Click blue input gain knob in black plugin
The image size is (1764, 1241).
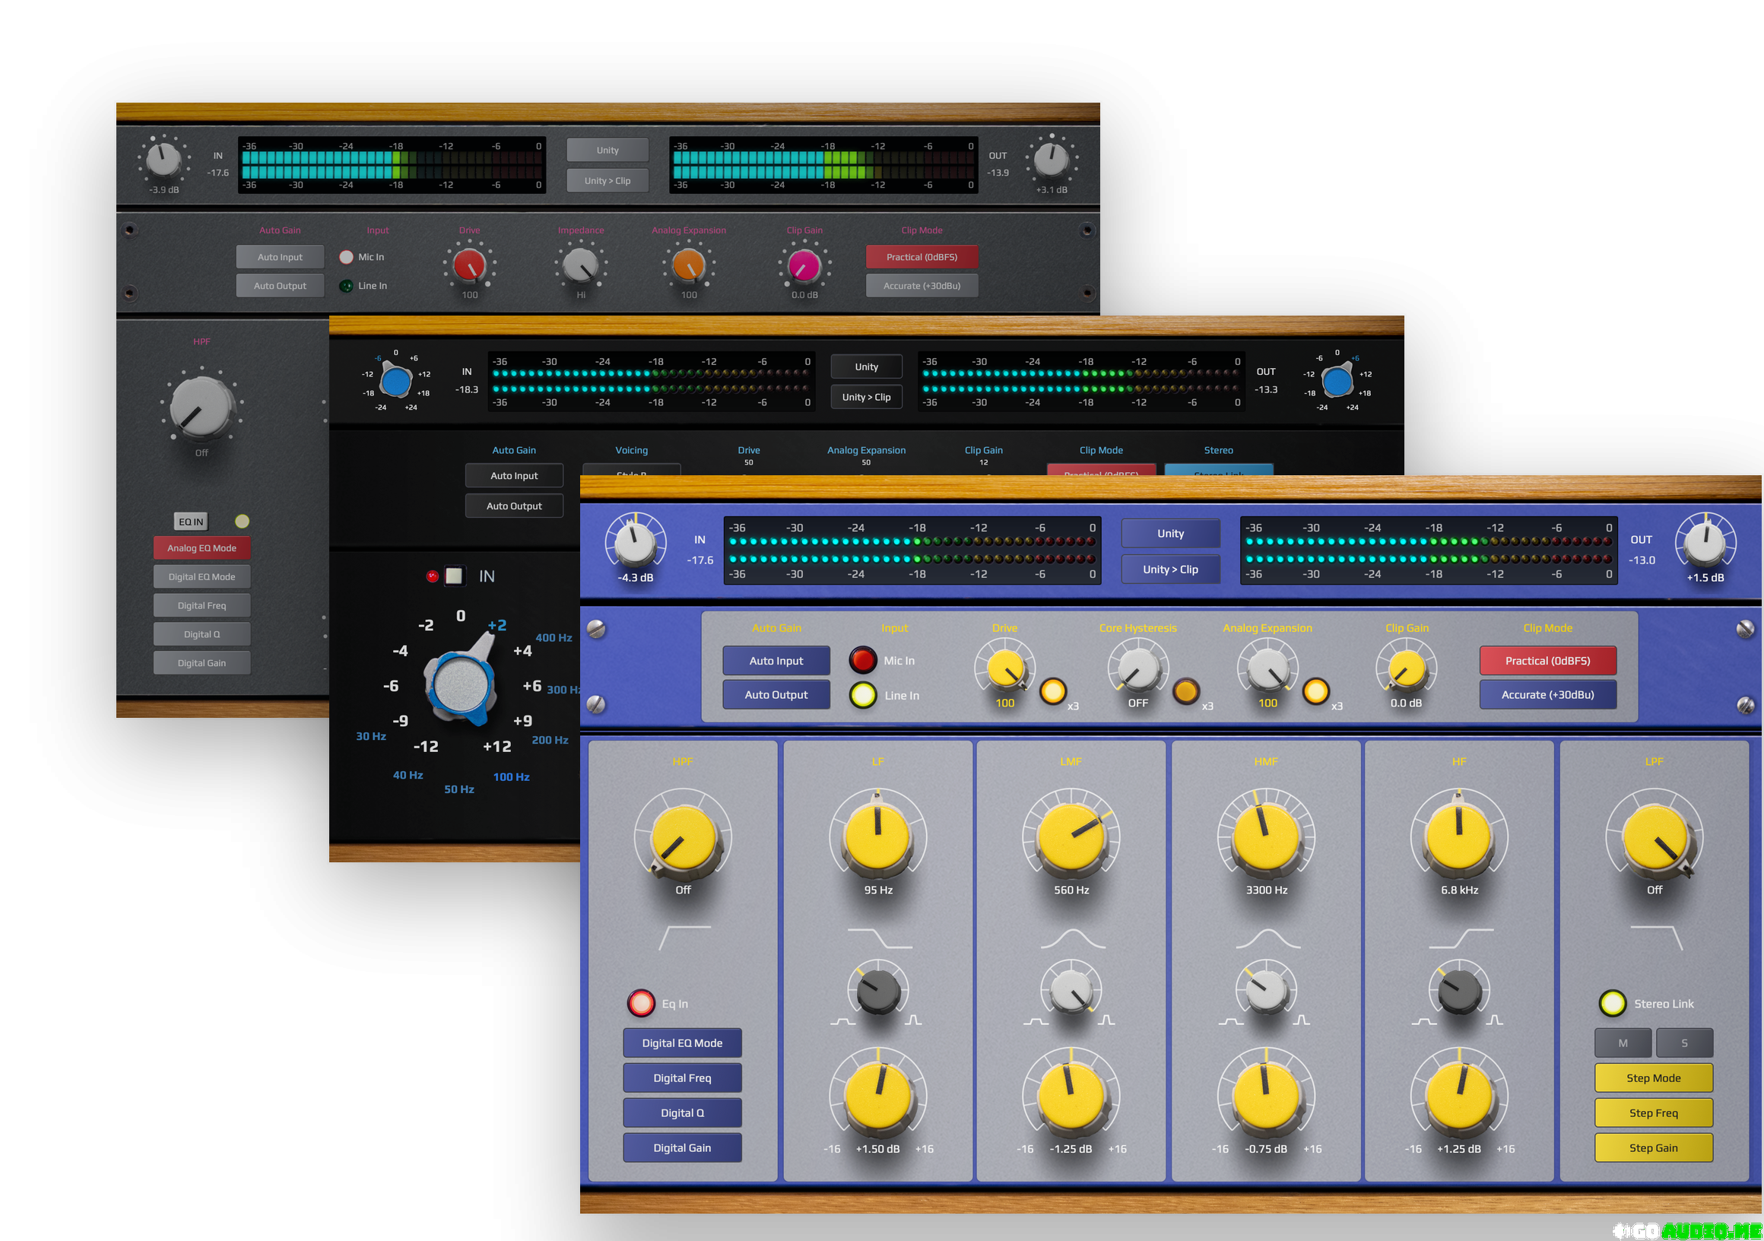pos(395,381)
